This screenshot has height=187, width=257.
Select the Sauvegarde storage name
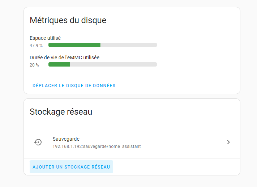click(66, 139)
